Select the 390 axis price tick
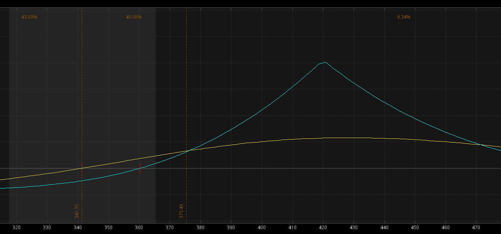Viewport: 501px width, 234px height. point(231,228)
